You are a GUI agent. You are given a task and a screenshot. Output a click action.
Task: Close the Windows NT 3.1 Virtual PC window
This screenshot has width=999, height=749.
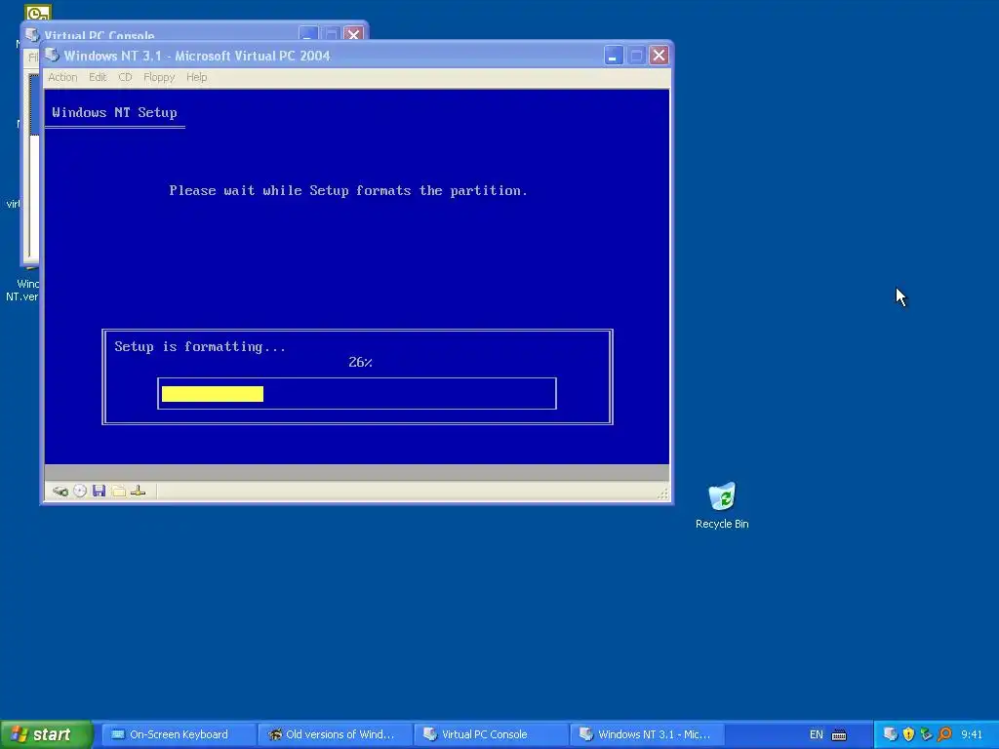[x=659, y=56]
